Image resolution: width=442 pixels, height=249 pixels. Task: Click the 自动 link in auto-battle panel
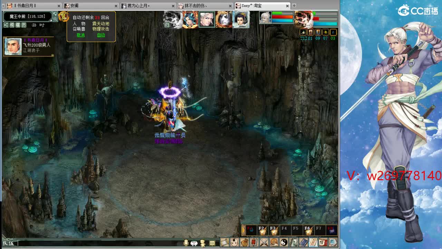[x=101, y=35]
